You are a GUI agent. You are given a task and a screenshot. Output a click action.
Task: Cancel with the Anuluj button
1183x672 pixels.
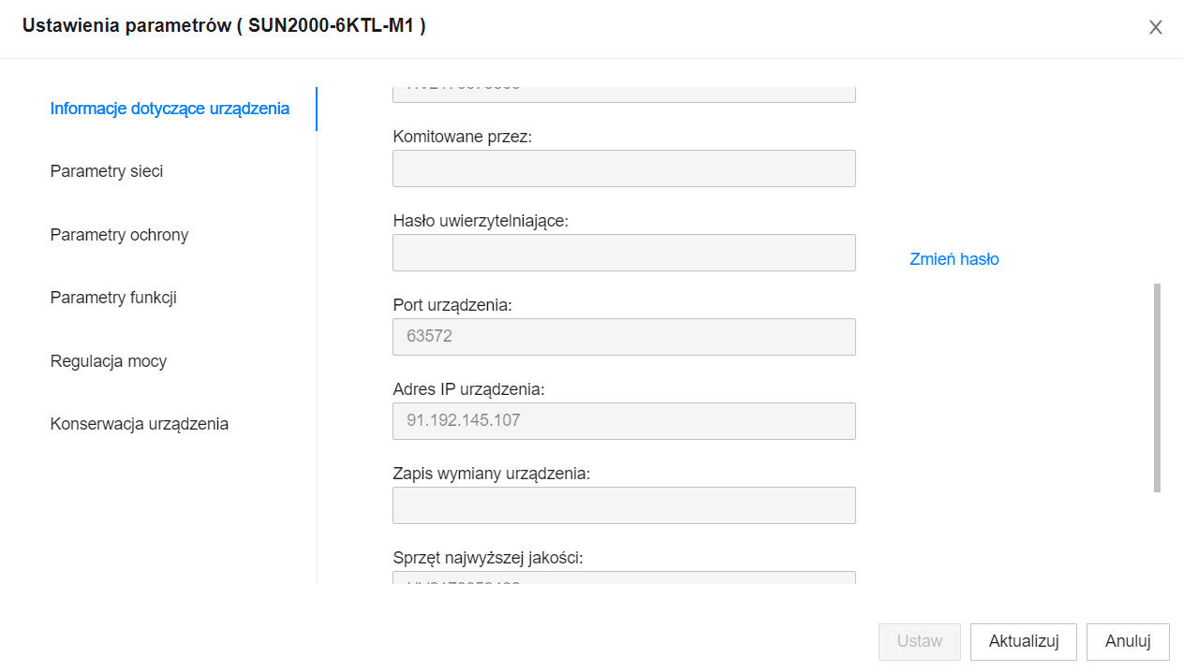1128,642
